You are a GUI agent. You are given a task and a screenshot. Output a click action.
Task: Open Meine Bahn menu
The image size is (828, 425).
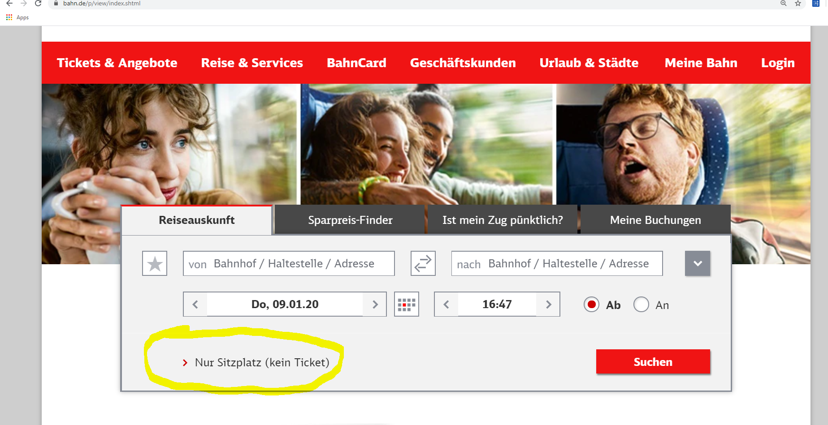click(701, 63)
